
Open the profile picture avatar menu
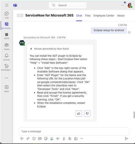coord(130,5)
